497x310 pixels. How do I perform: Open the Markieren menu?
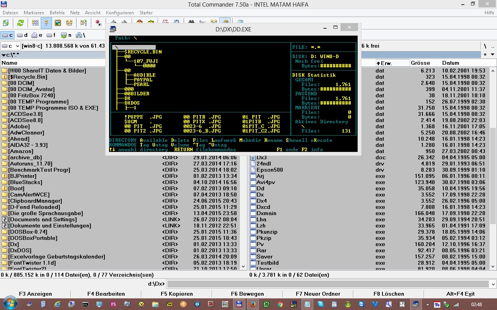[x=34, y=13]
